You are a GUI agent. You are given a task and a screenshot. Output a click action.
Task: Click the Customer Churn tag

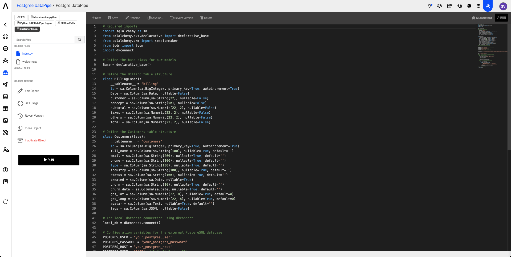[27, 29]
